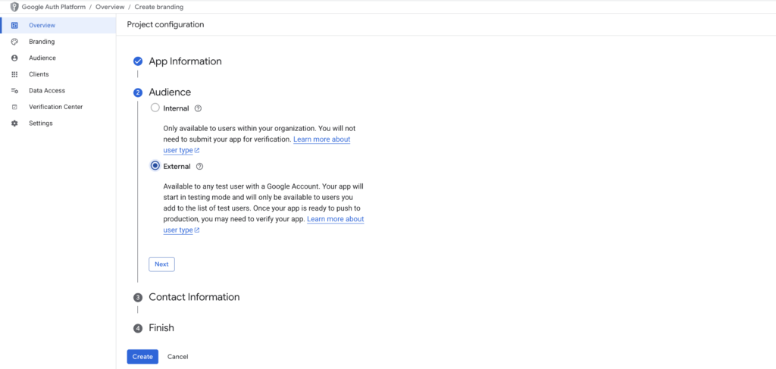Click the Audience person icon
This screenshot has width=776, height=369.
point(14,58)
